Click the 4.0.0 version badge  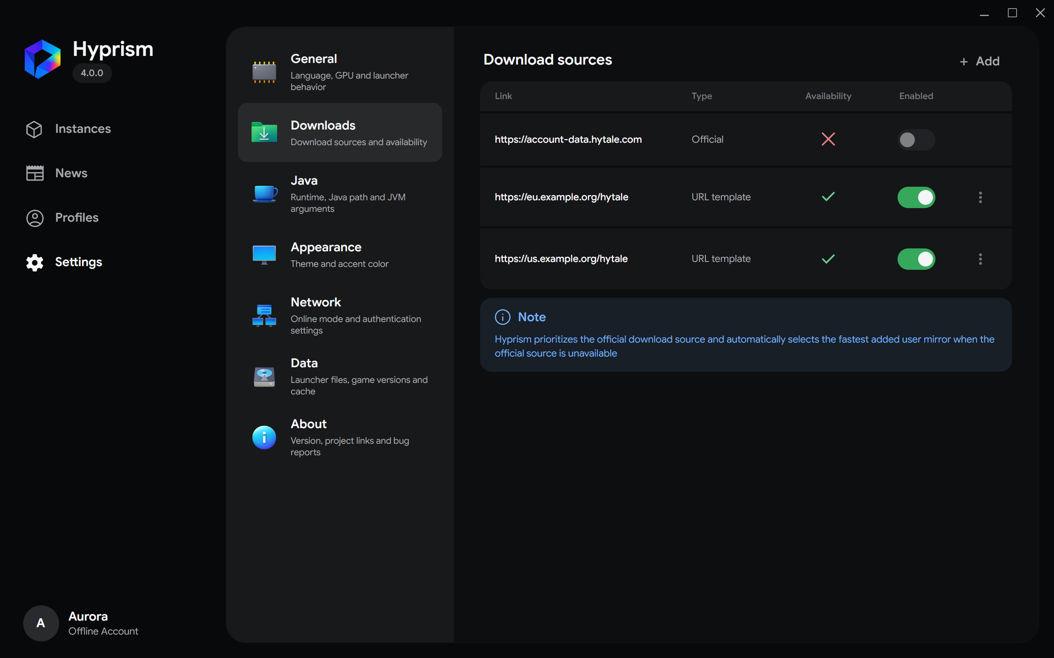[92, 73]
